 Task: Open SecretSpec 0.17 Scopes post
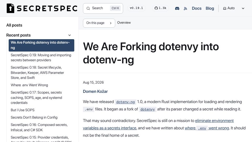[41, 97]
